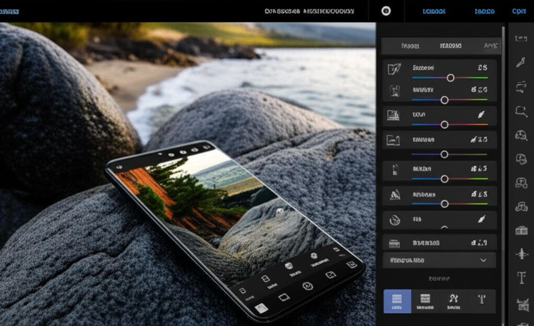Click the picture icon of the third adjustment row
Screen dimensions: 534x326
(393, 115)
